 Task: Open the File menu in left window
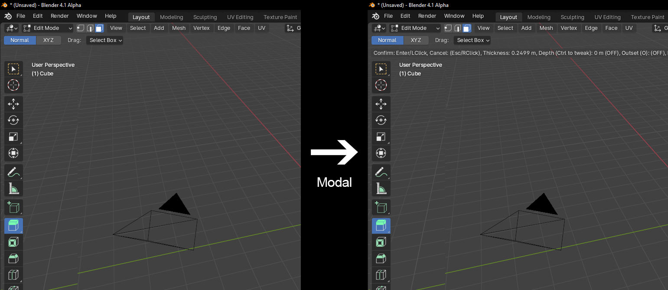pyautogui.click(x=21, y=16)
